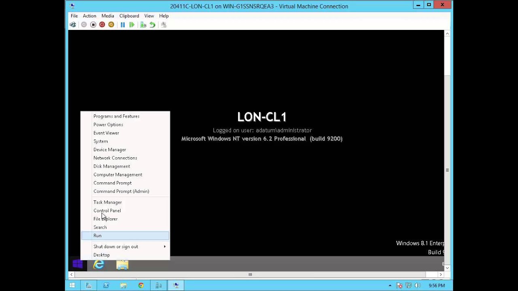The width and height of the screenshot is (518, 291).
Task: Open Task Manager from the menu
Action: pos(125,202)
